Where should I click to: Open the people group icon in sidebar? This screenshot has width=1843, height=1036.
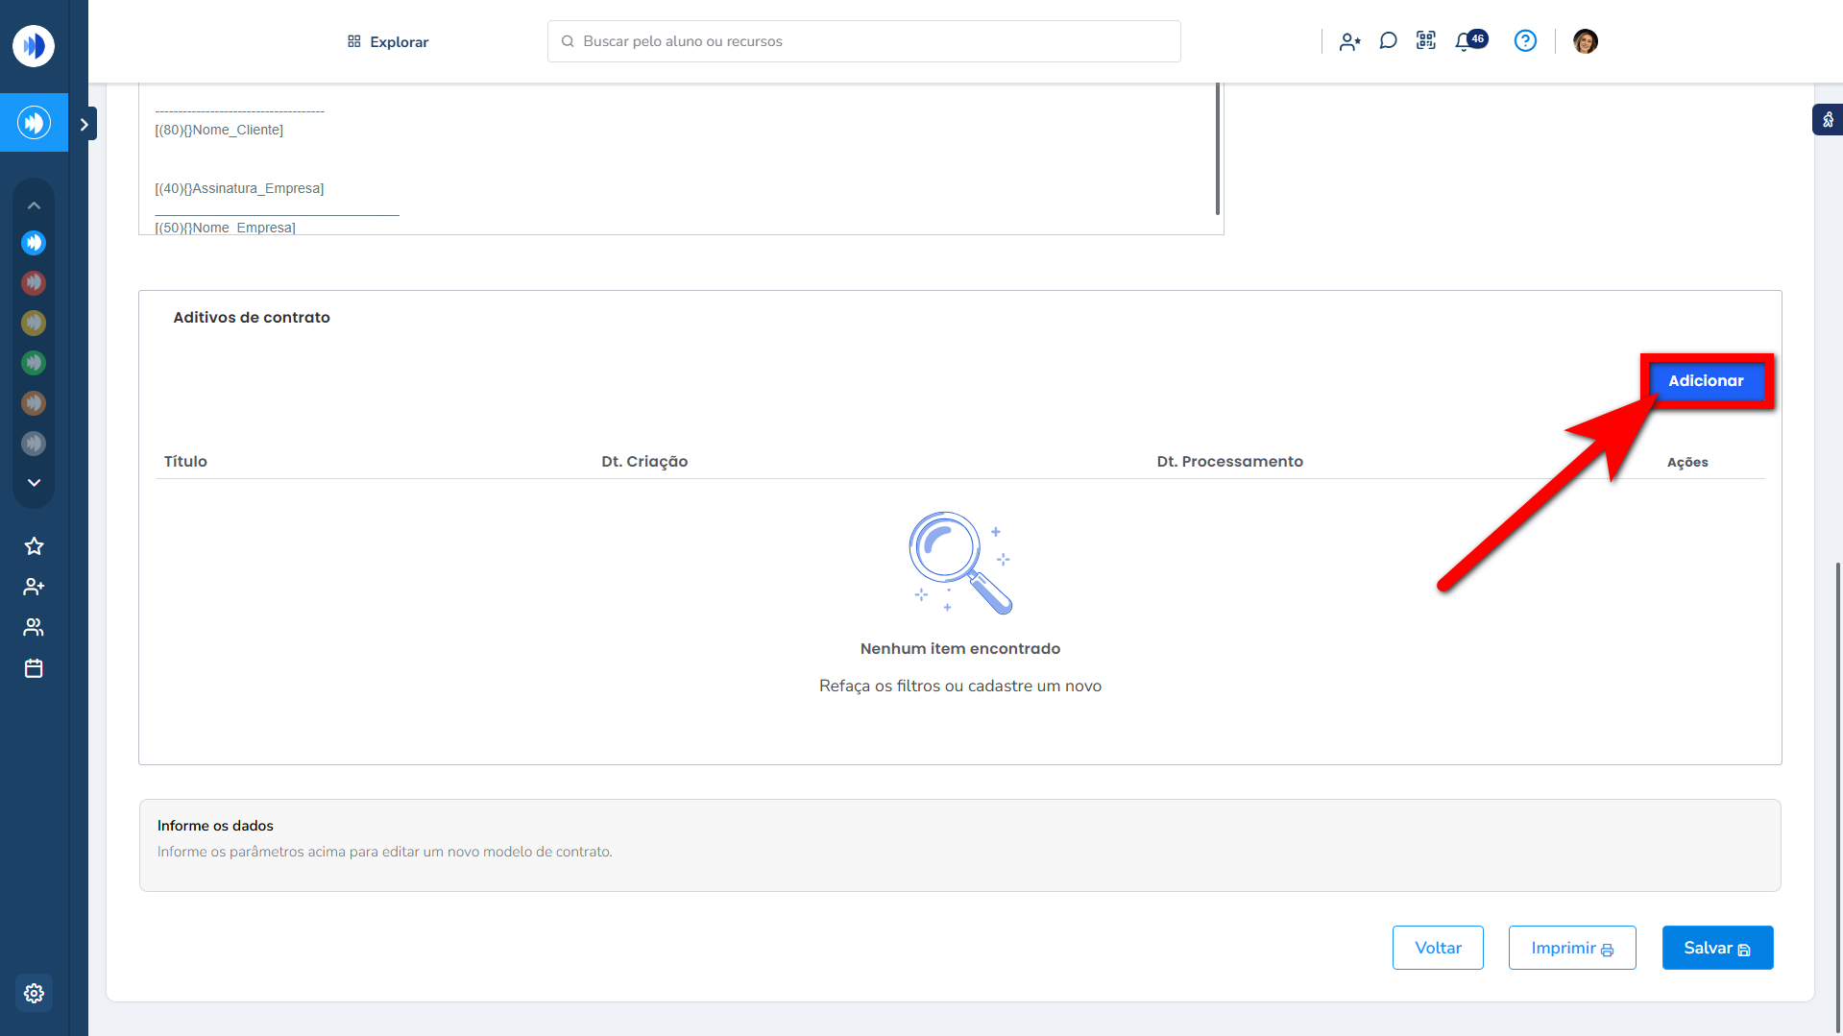[34, 627]
